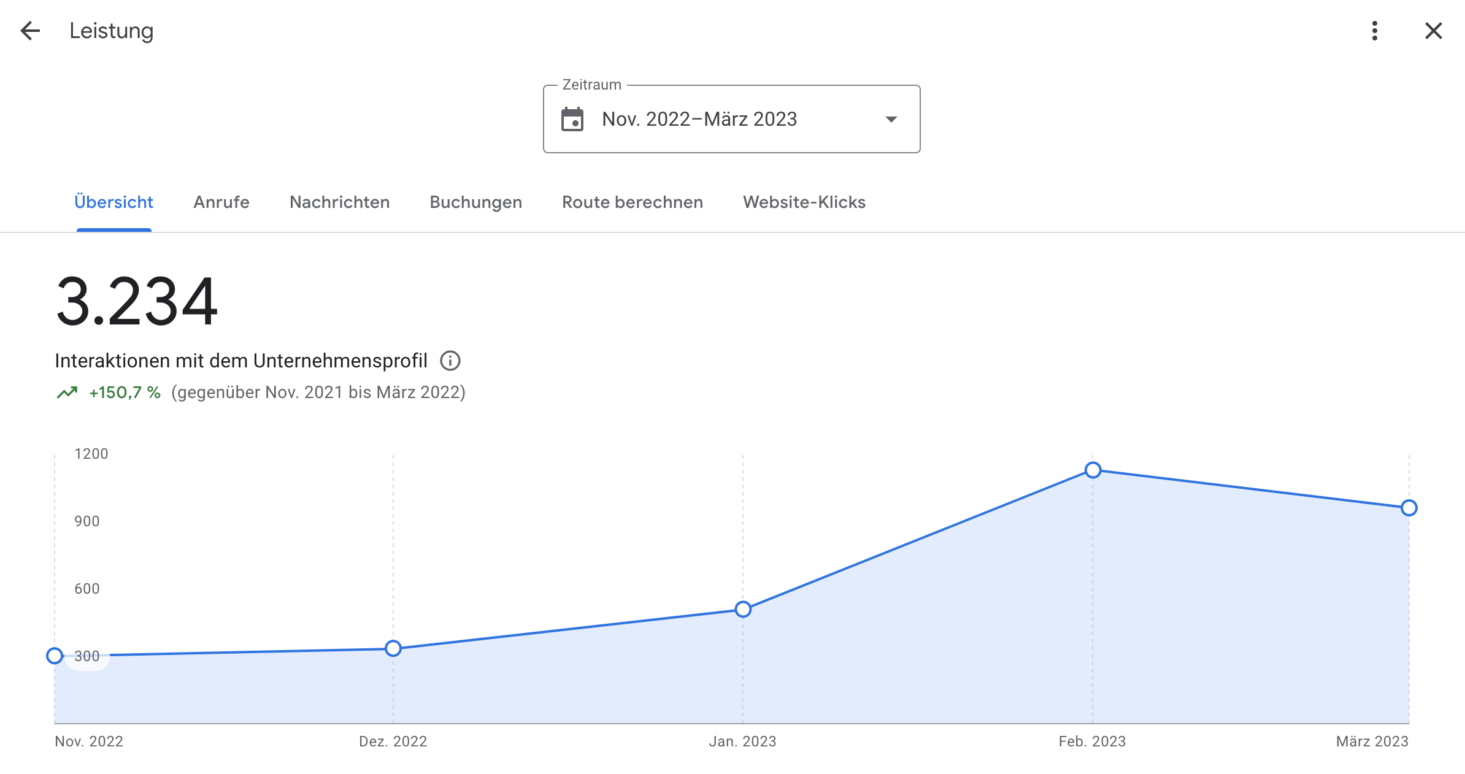
Task: Open the Nov. 2022–März 2023 date range selector
Action: [699, 119]
